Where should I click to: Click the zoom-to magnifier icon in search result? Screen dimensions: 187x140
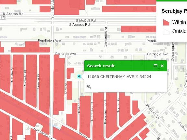pos(89,87)
